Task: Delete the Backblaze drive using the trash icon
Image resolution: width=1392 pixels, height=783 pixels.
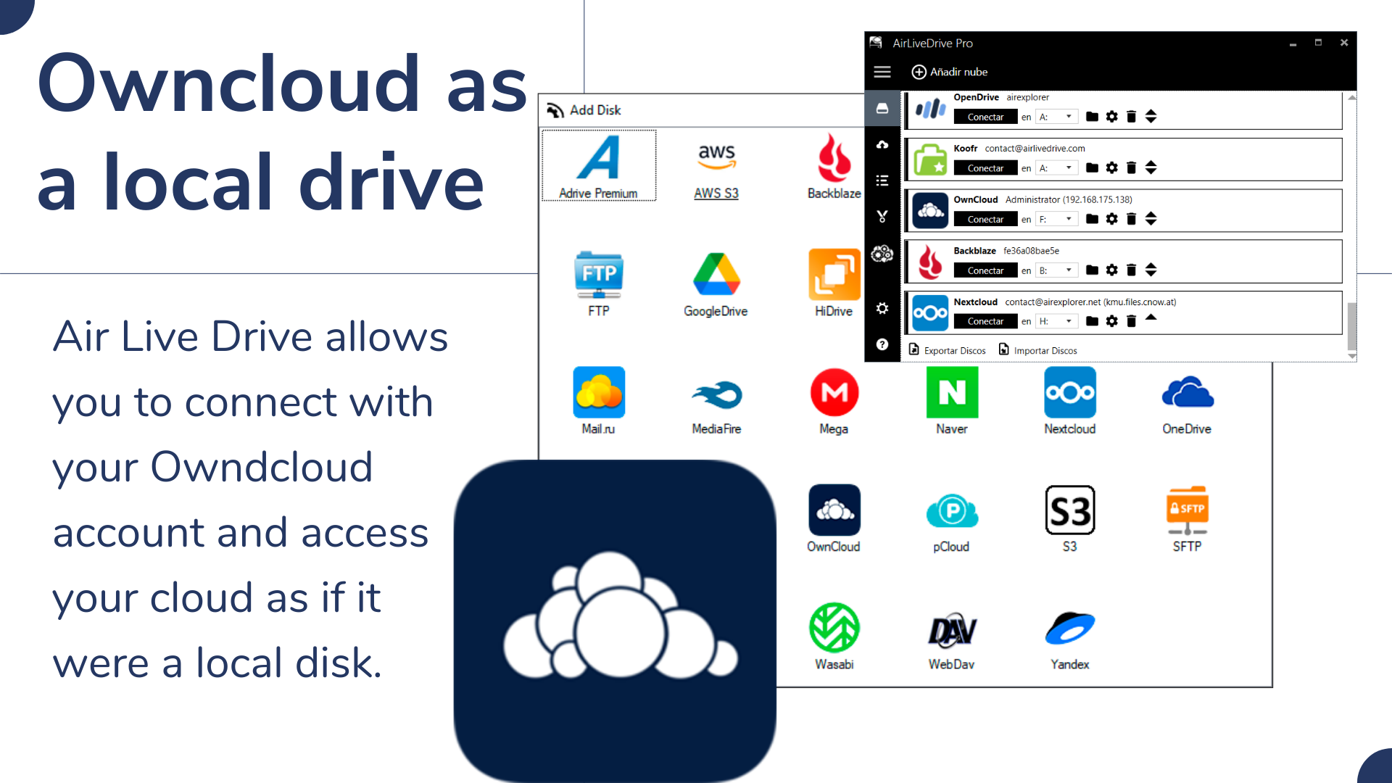Action: (x=1132, y=270)
